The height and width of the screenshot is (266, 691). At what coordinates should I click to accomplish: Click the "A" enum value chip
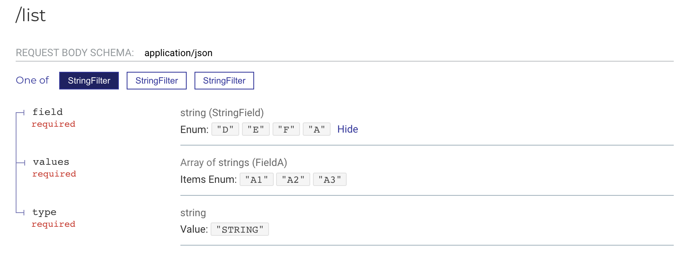(316, 129)
